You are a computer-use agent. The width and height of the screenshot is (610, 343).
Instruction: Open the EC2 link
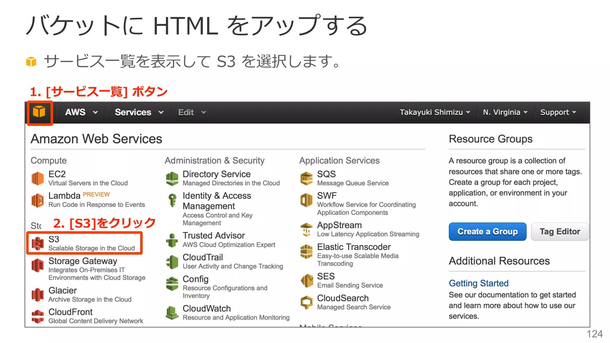(x=57, y=174)
